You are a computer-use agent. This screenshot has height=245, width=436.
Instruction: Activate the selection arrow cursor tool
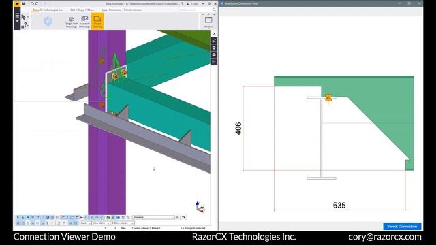click(24, 17)
